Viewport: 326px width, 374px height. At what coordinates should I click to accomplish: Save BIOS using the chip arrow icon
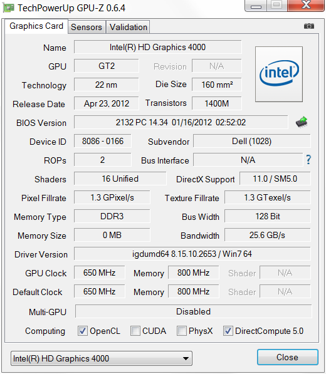click(302, 122)
